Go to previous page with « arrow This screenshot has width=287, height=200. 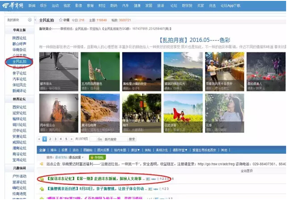pos(39,139)
